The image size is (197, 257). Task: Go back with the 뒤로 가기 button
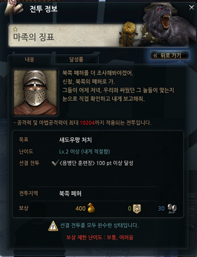click(170, 55)
